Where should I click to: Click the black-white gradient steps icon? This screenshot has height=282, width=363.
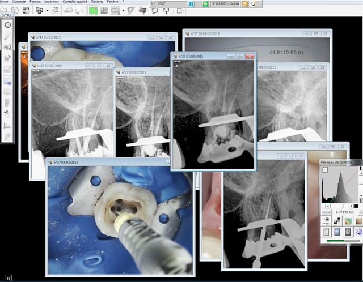point(337,221)
